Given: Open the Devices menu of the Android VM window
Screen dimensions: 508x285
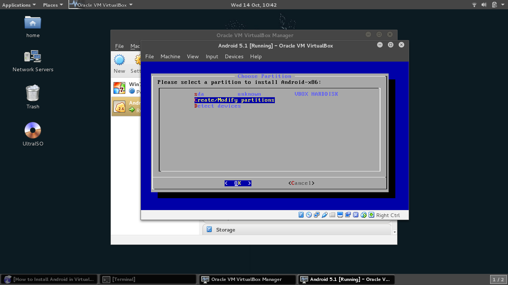Looking at the screenshot, I should point(234,56).
